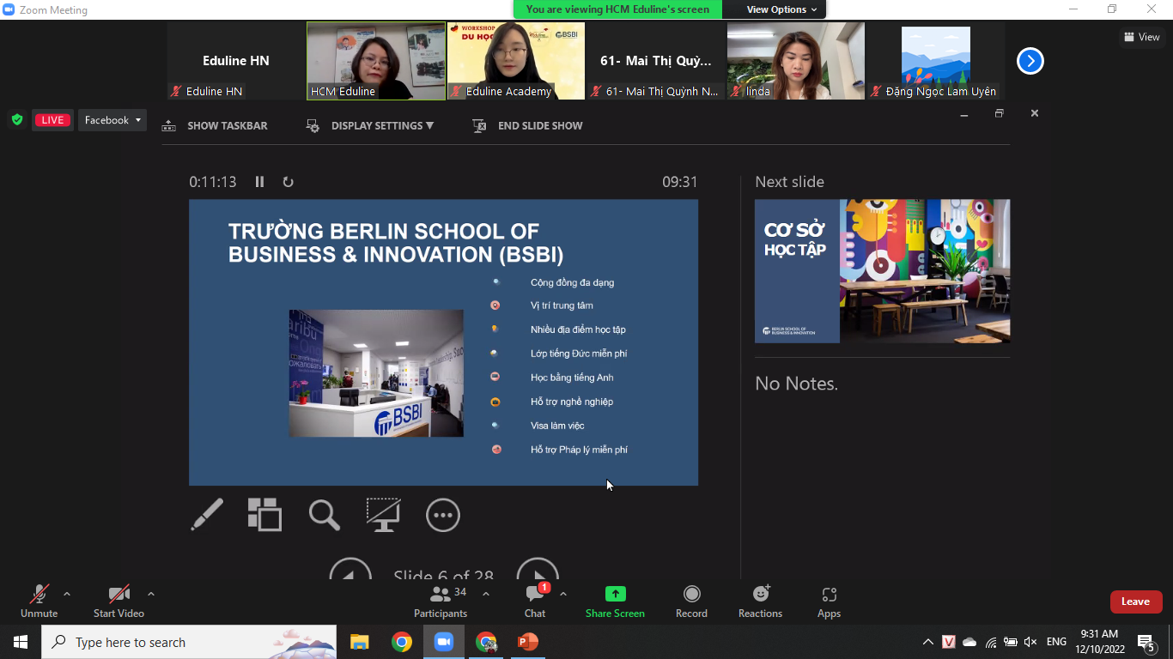Click the green encryption shield icon
Viewport: 1173px width, 659px height.
pos(16,120)
